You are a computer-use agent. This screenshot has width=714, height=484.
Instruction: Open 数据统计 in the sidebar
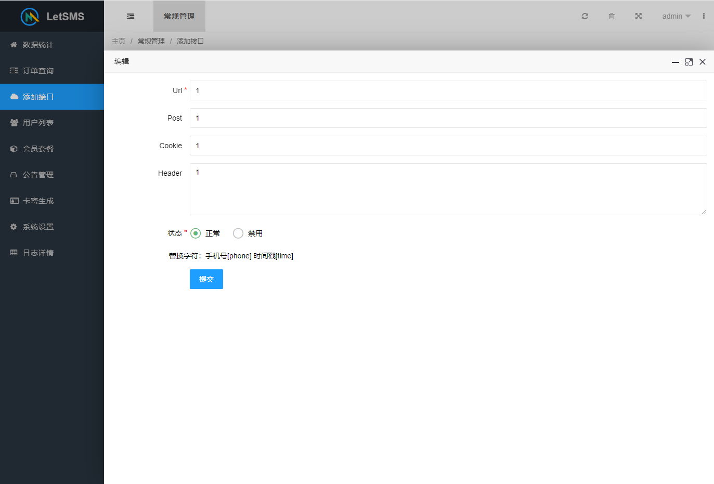38,45
